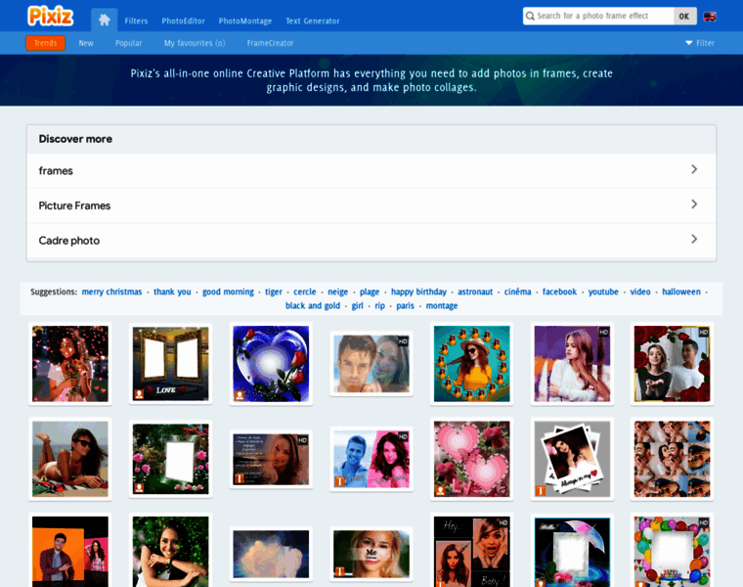Open the 'Picture Frames' discover link

[x=74, y=205]
